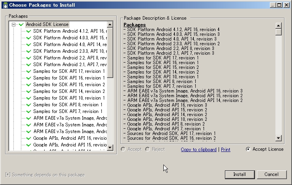Select SDK Platform Android 4.0, API 14 row
This screenshot has height=185, width=292.
coord(70,44)
